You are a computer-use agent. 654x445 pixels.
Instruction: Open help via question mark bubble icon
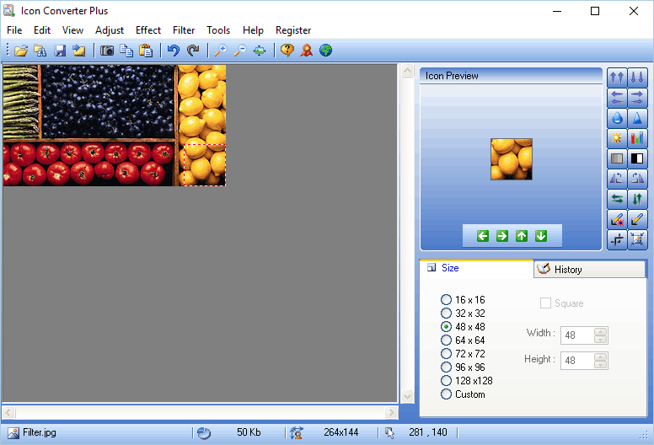[x=287, y=51]
